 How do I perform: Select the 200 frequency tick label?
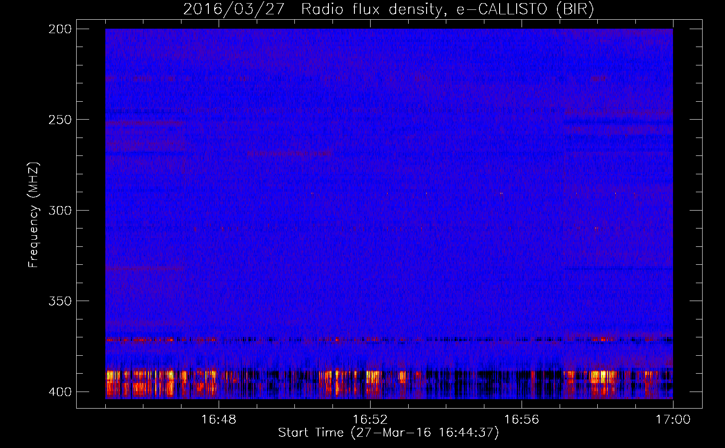click(60, 29)
